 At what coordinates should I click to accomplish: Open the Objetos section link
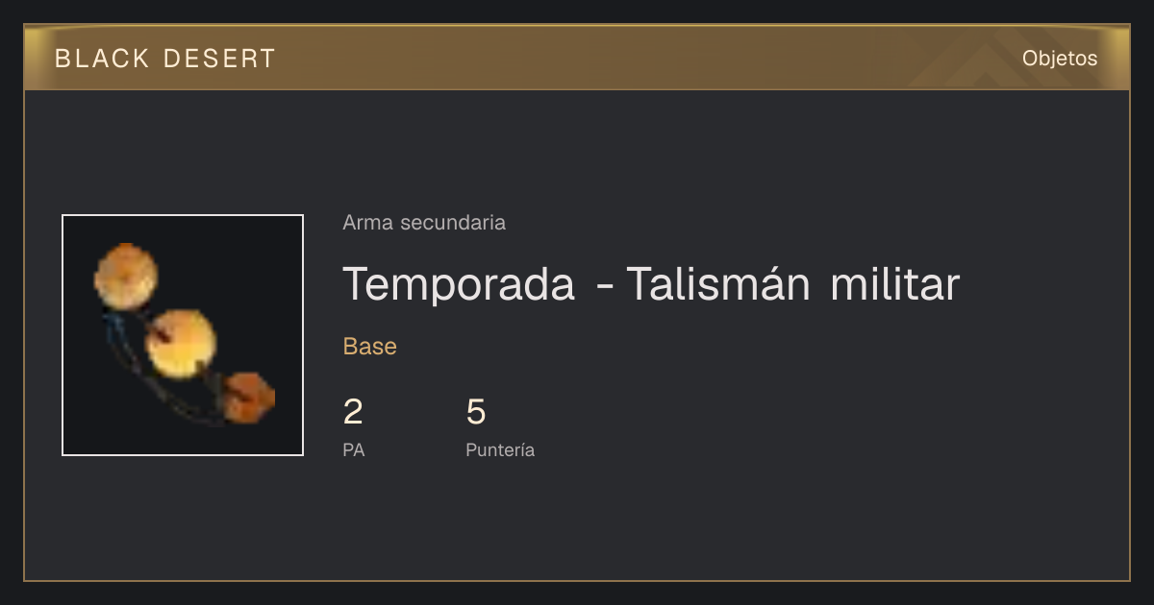click(x=1060, y=59)
